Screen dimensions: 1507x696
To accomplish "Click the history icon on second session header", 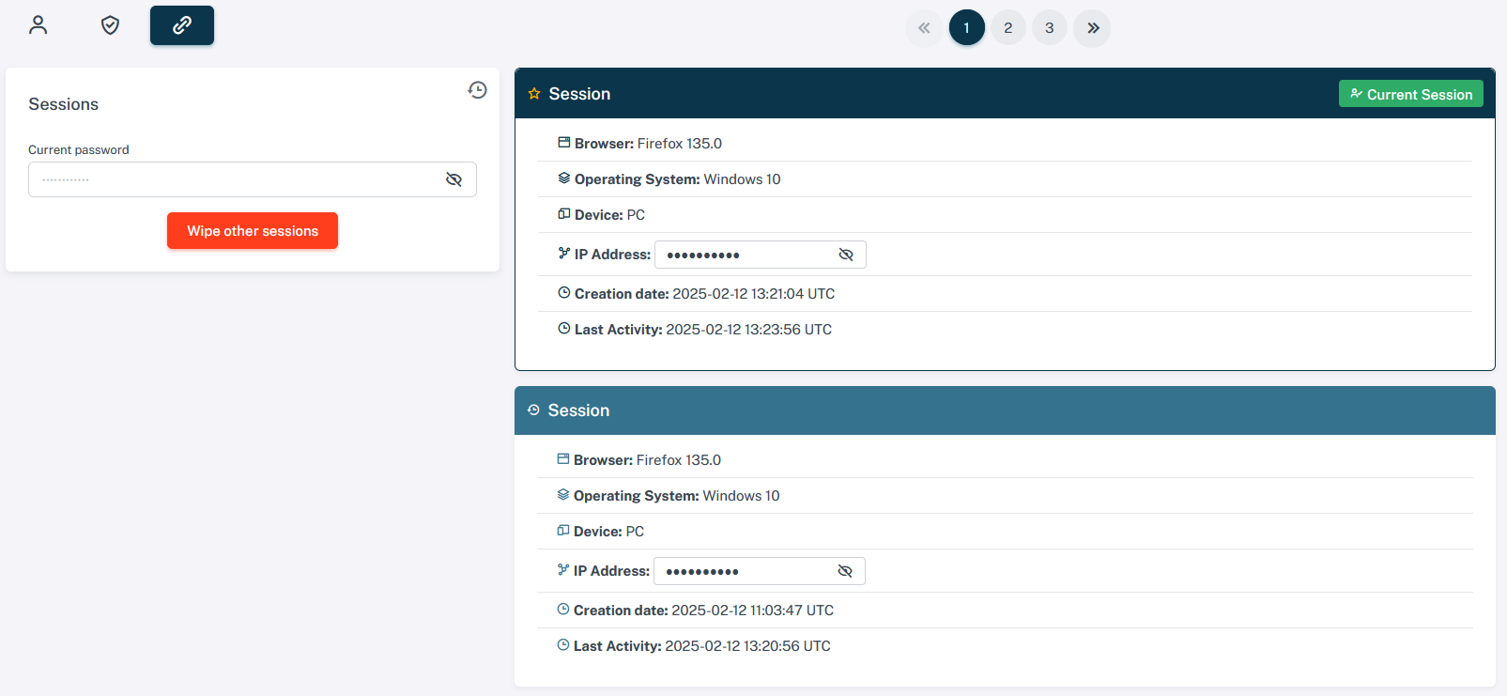I will (533, 410).
